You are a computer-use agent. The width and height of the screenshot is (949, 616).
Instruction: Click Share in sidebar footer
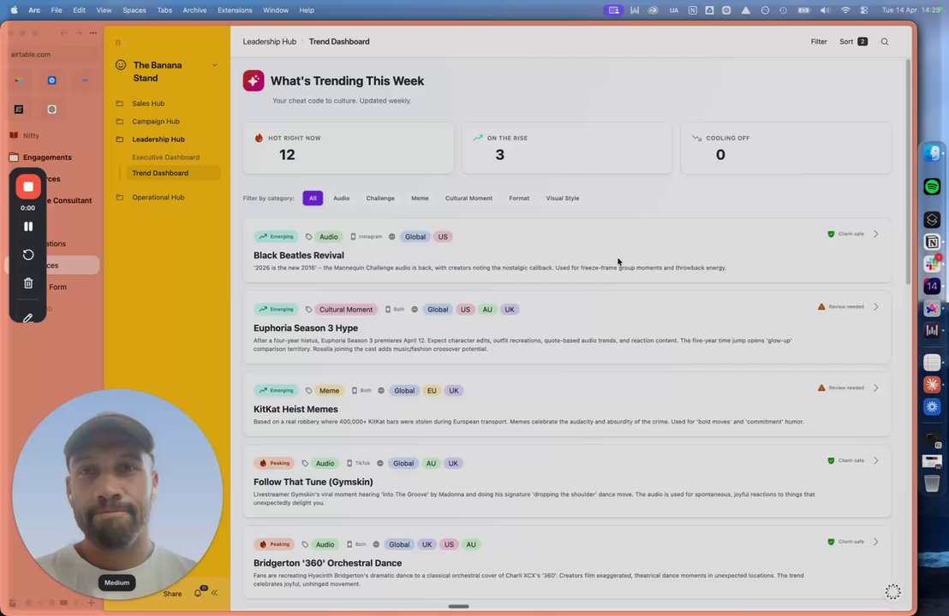(x=172, y=594)
